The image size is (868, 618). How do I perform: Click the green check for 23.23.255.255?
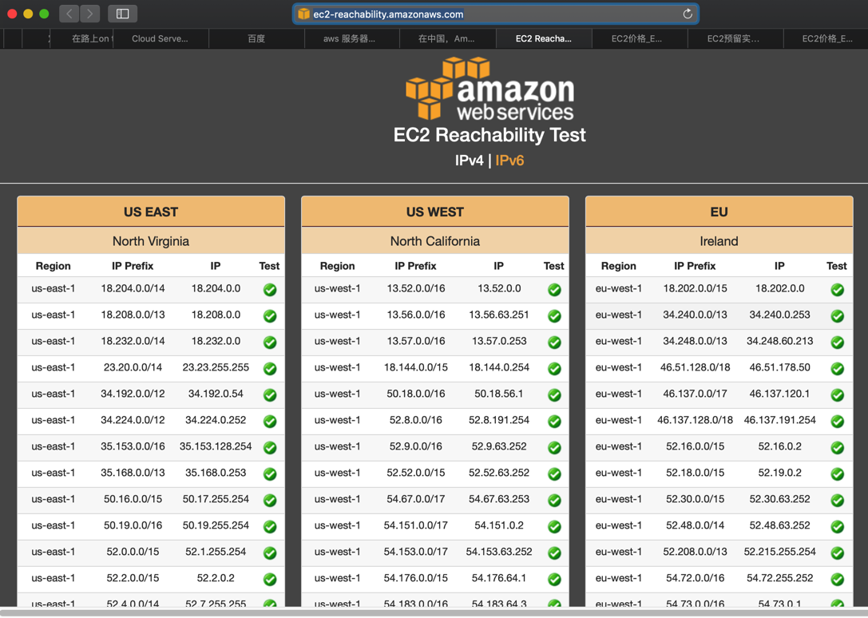270,368
